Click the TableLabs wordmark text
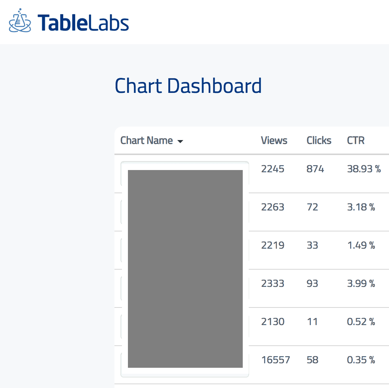 click(x=83, y=22)
